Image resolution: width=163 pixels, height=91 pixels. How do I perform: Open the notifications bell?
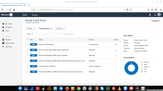(150, 15)
